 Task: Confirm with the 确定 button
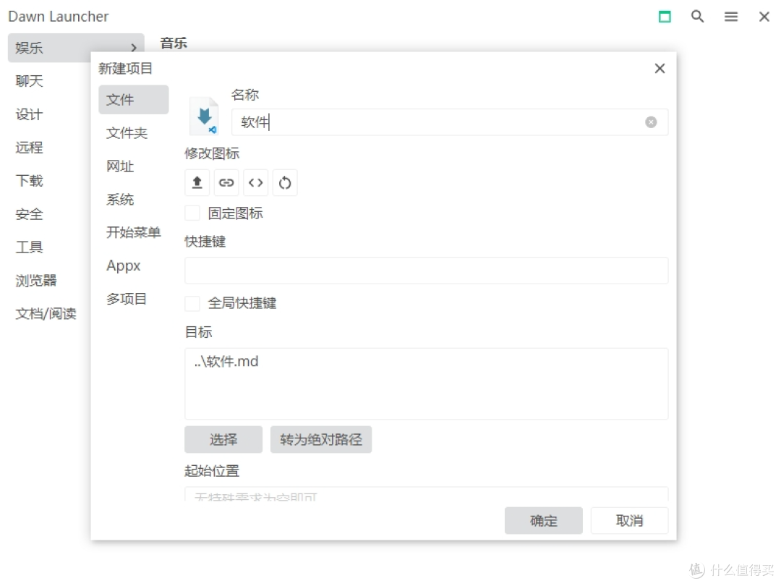[543, 520]
